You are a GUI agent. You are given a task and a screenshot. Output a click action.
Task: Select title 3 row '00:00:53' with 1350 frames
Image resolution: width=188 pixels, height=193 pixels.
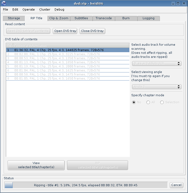click(x=68, y=58)
